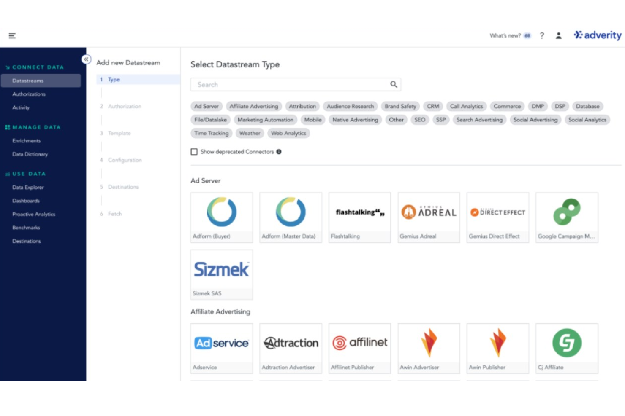This screenshot has height=416, width=625.
Task: Open Destinations in the sidebar
Action: 27,241
